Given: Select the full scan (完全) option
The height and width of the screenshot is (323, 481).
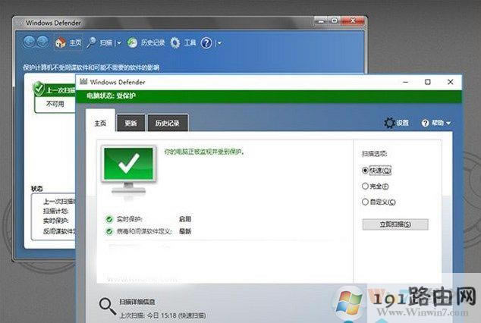Looking at the screenshot, I should point(365,187).
